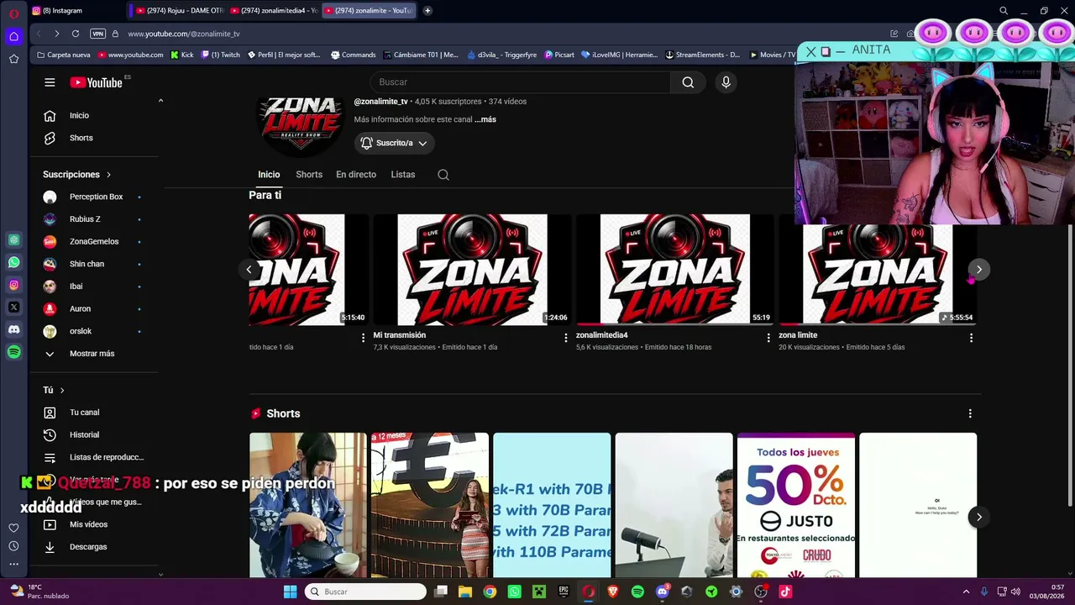The image size is (1075, 605).
Task: Open the Carpeta nueva bookmarks folder
Action: 63,55
